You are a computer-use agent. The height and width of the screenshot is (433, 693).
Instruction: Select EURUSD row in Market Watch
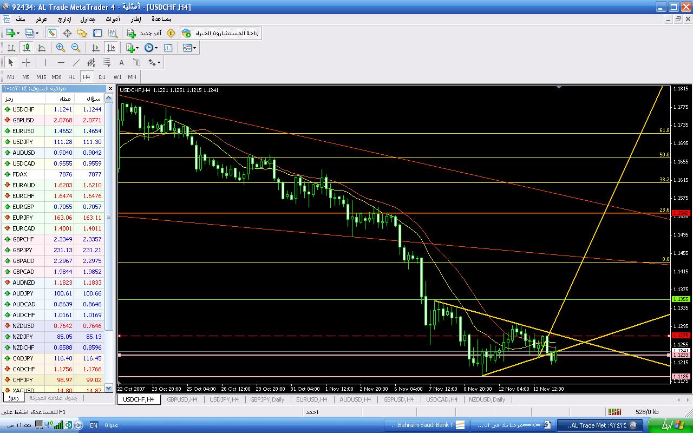[x=54, y=131]
